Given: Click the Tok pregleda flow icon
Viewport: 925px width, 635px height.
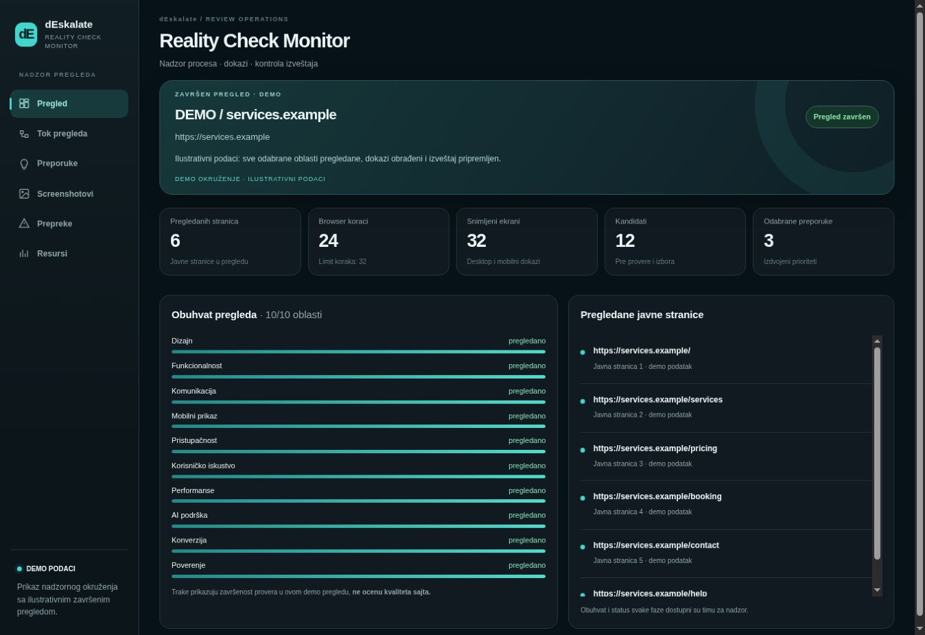Looking at the screenshot, I should (x=24, y=134).
